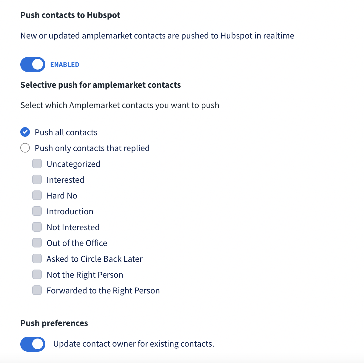Click the Update contact owner description text
Viewport: 364px width, 363px height.
pos(133,344)
